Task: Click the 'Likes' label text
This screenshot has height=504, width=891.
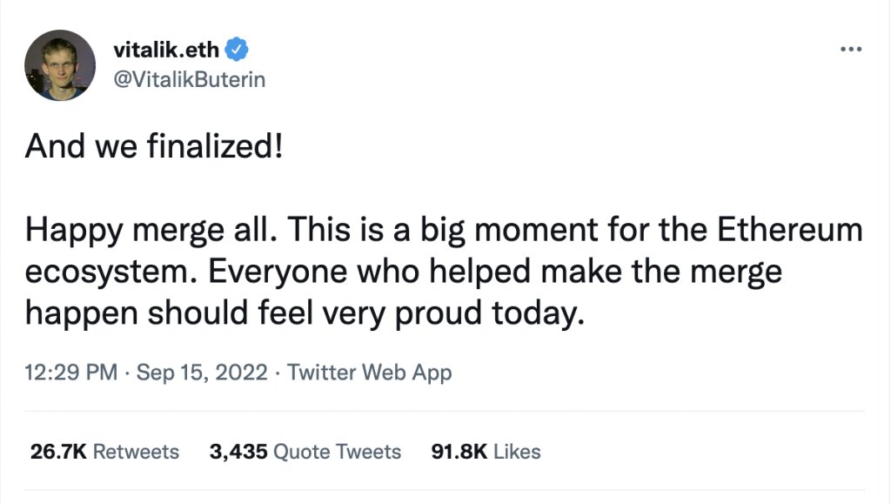Action: point(518,452)
